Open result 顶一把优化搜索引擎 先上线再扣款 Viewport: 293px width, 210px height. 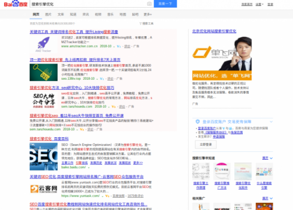75,60
